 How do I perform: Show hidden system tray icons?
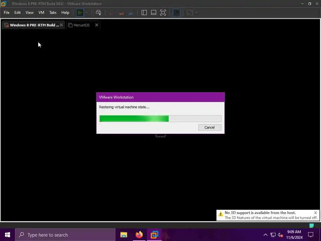[265, 235]
